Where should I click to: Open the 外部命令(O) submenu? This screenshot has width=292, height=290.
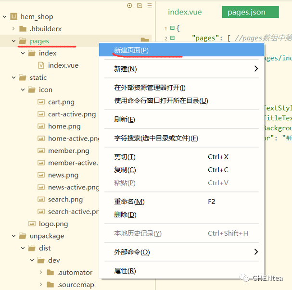[132, 252]
